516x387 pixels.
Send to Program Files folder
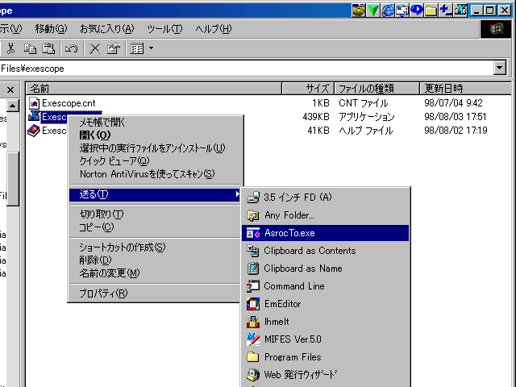[x=326, y=357]
